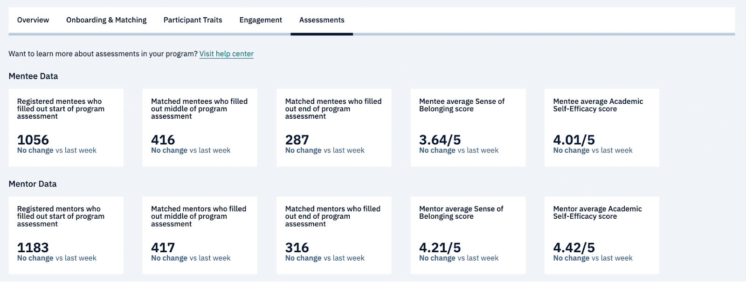746x282 pixels.
Task: Select the Mentee average Sense of Belonging card
Action: (x=468, y=128)
